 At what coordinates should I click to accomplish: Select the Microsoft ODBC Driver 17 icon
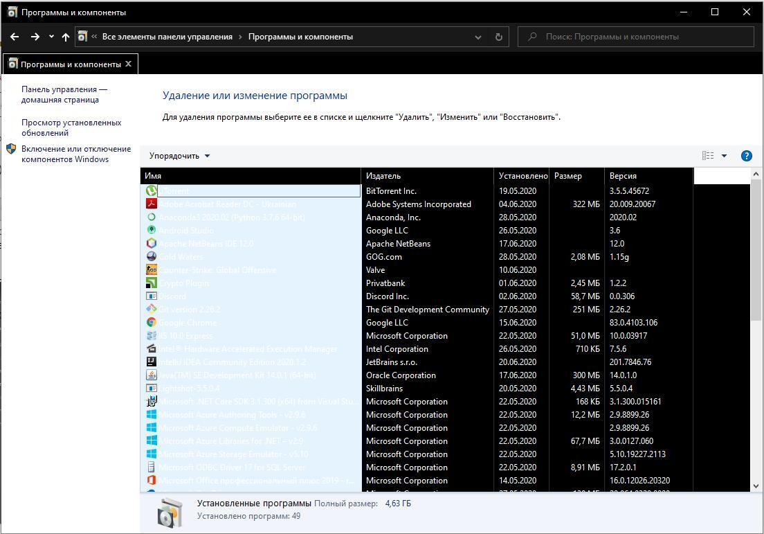pos(152,468)
